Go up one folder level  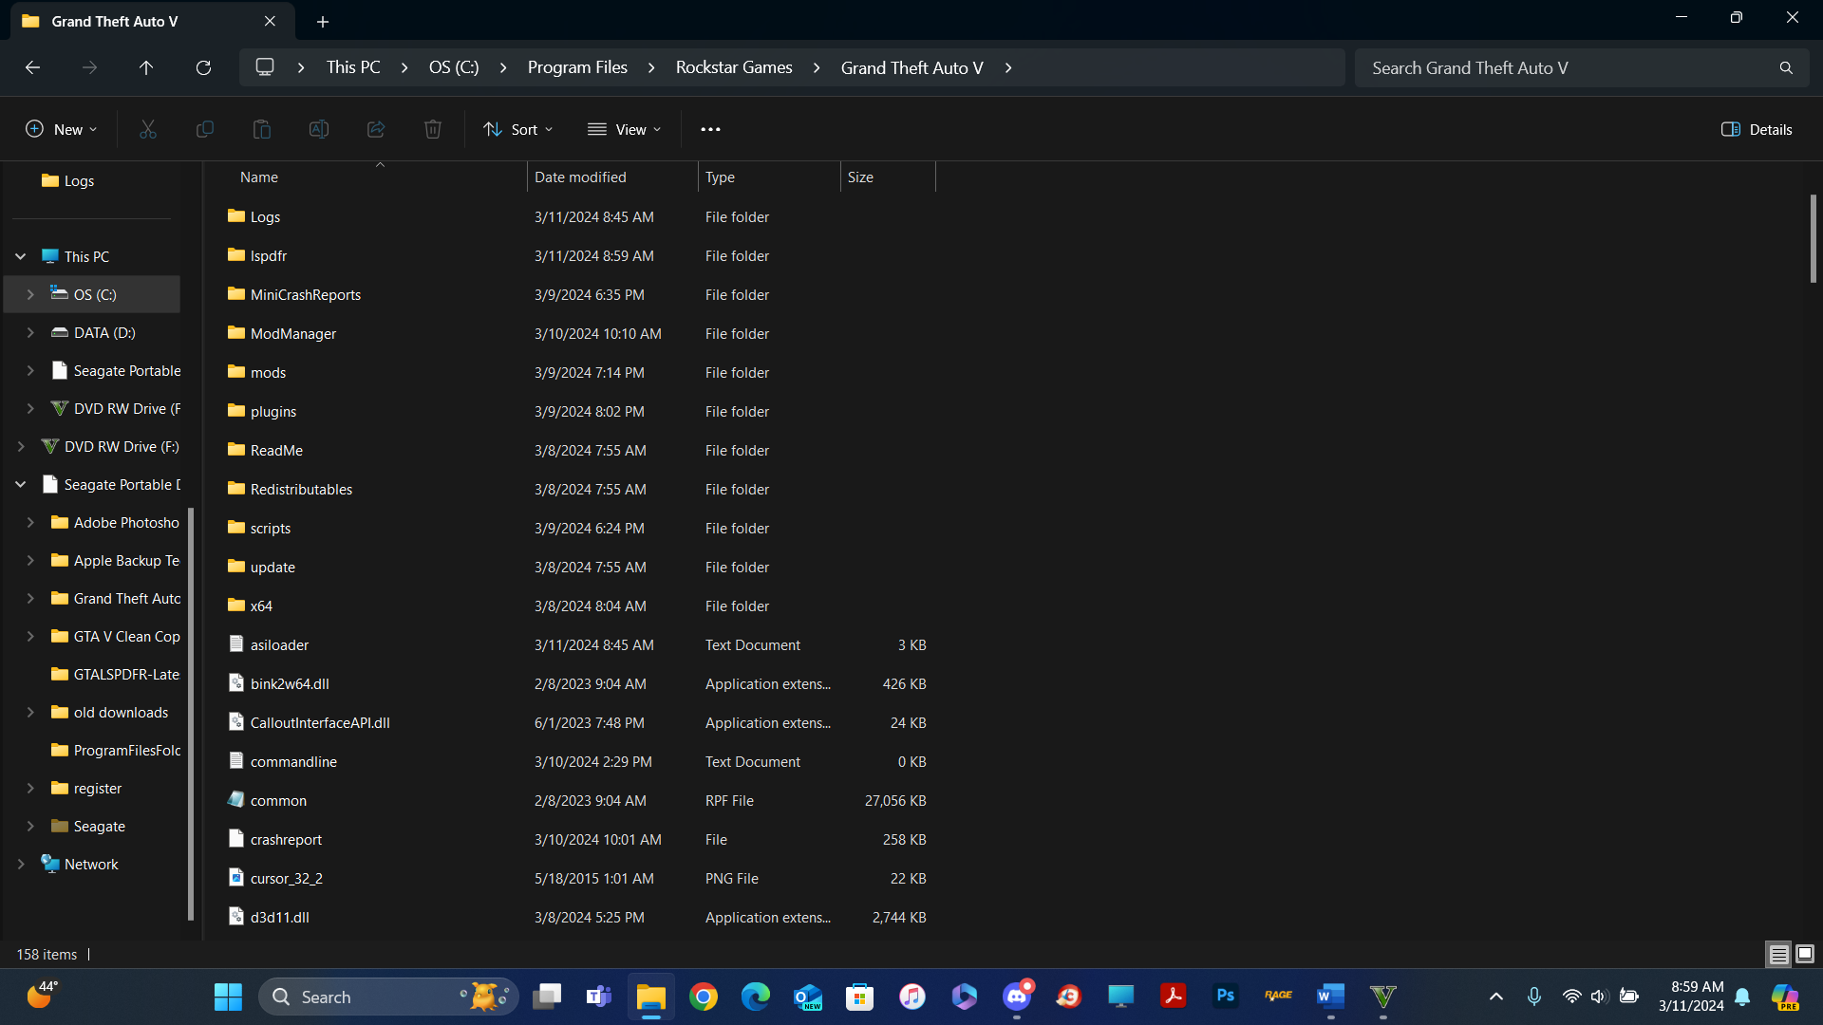(x=146, y=67)
